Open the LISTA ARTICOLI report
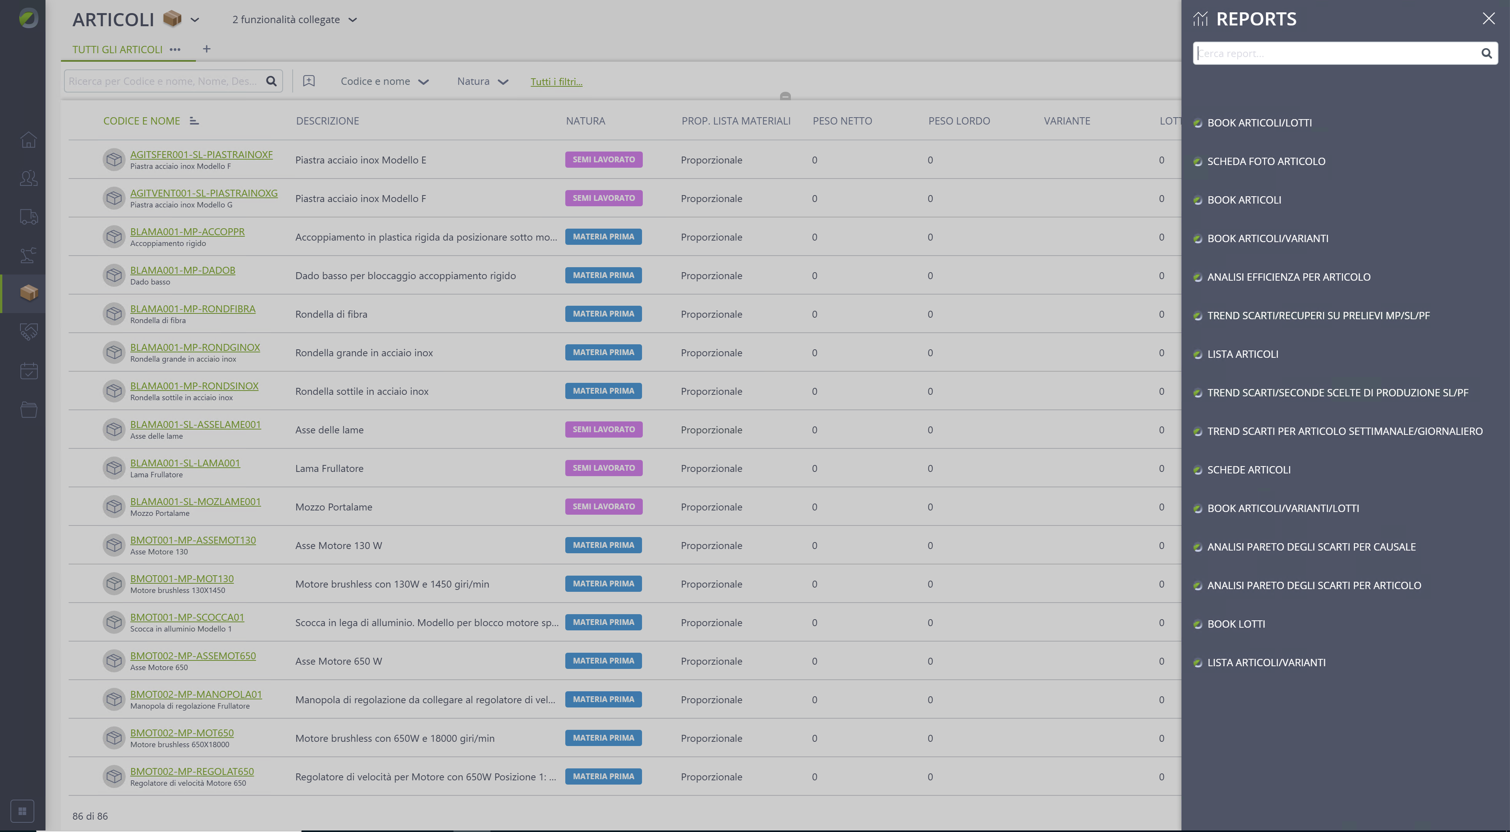 coord(1243,354)
